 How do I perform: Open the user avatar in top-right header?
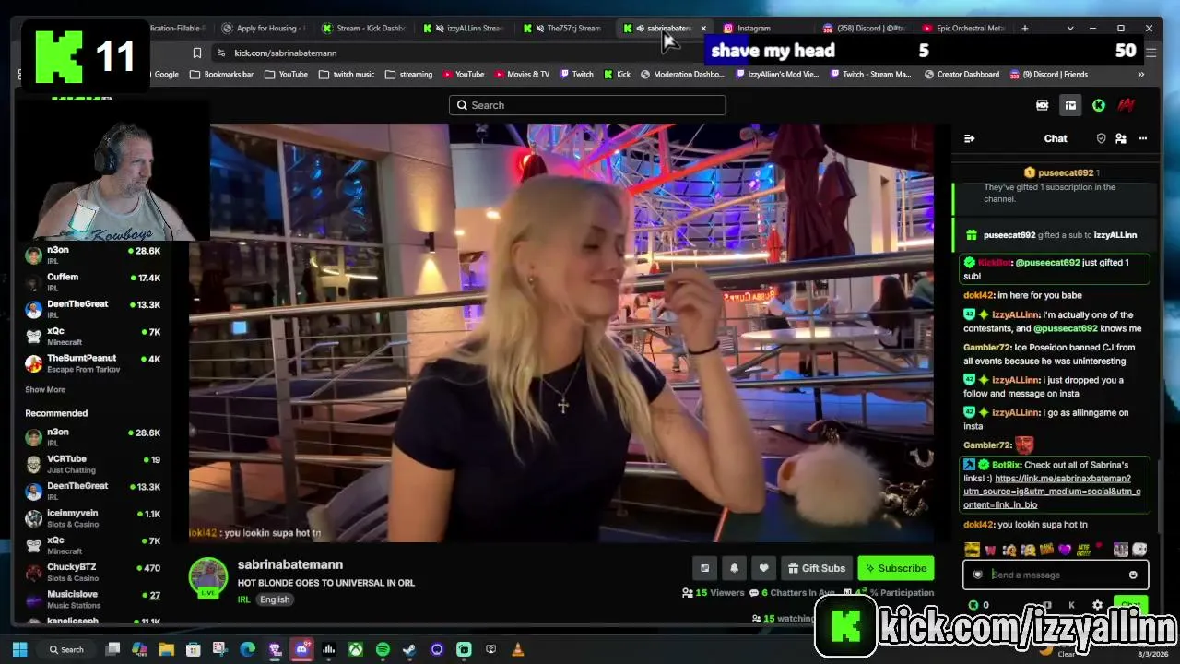point(1126,105)
